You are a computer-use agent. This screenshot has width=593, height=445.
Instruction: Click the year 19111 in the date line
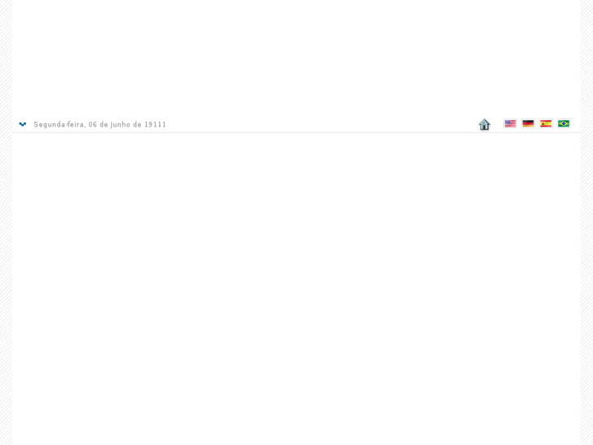pos(155,125)
